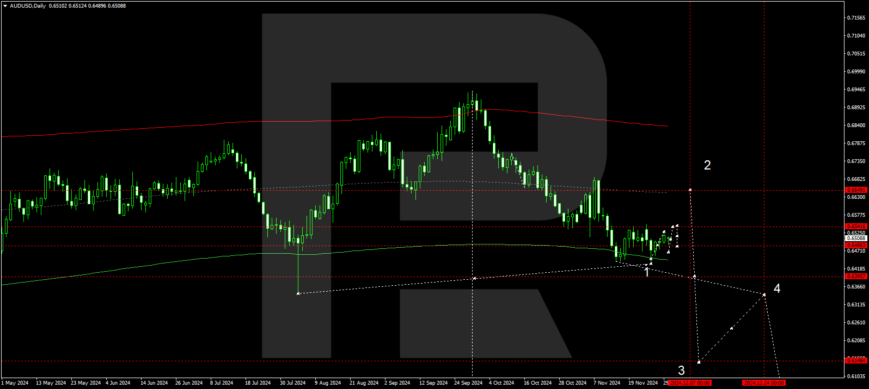Click the 2 Sep 2024 date label
The width and height of the screenshot is (869, 389).
(x=397, y=383)
